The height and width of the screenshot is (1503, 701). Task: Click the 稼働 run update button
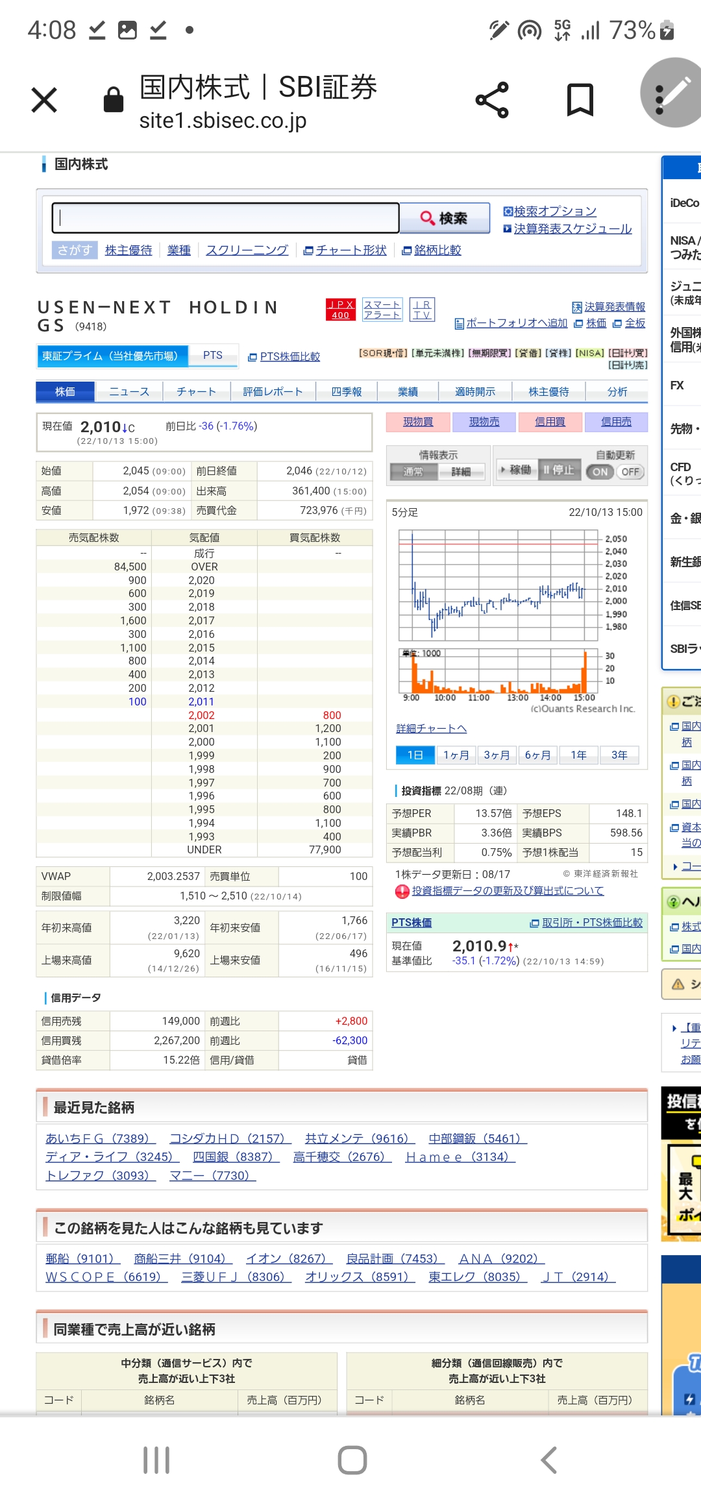(517, 469)
